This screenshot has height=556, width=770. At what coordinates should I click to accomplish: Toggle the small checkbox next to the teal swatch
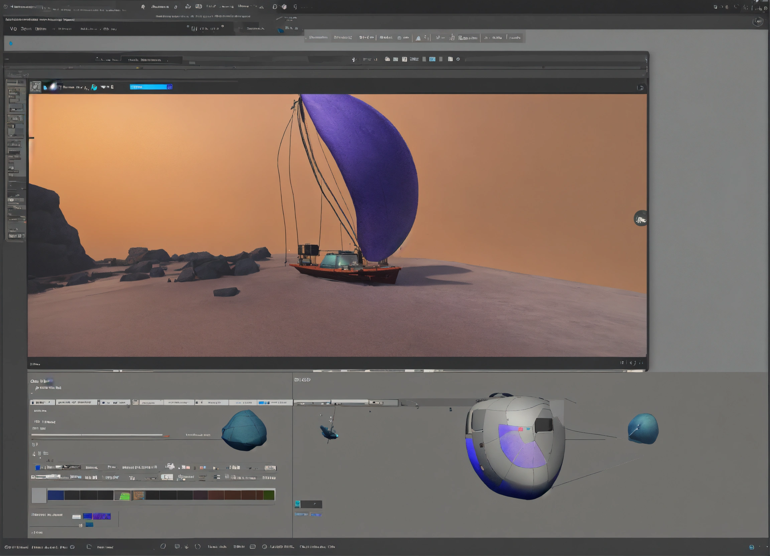81,526
